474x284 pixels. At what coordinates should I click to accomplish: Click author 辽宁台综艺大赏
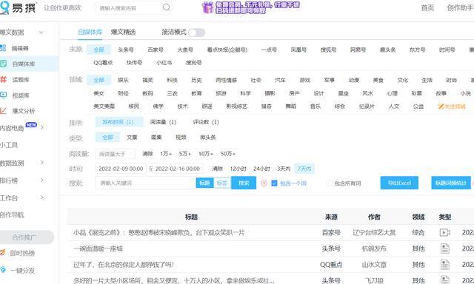374,232
